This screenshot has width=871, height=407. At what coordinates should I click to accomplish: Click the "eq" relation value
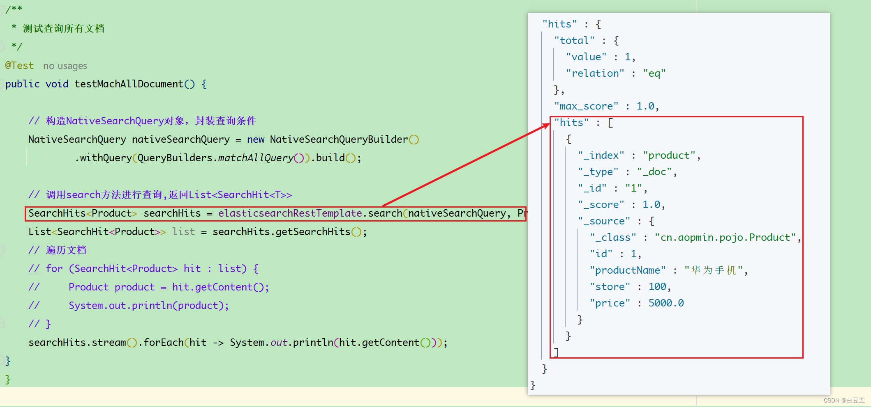pos(654,73)
